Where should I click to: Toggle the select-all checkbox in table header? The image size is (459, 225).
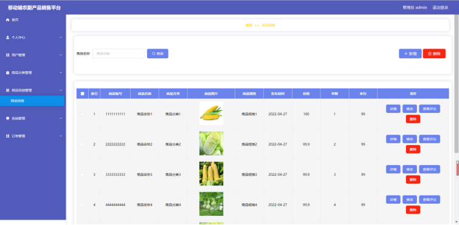[x=82, y=93]
